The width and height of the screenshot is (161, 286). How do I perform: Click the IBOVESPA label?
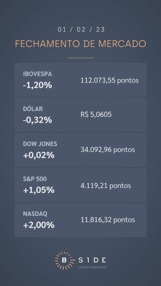point(38,74)
